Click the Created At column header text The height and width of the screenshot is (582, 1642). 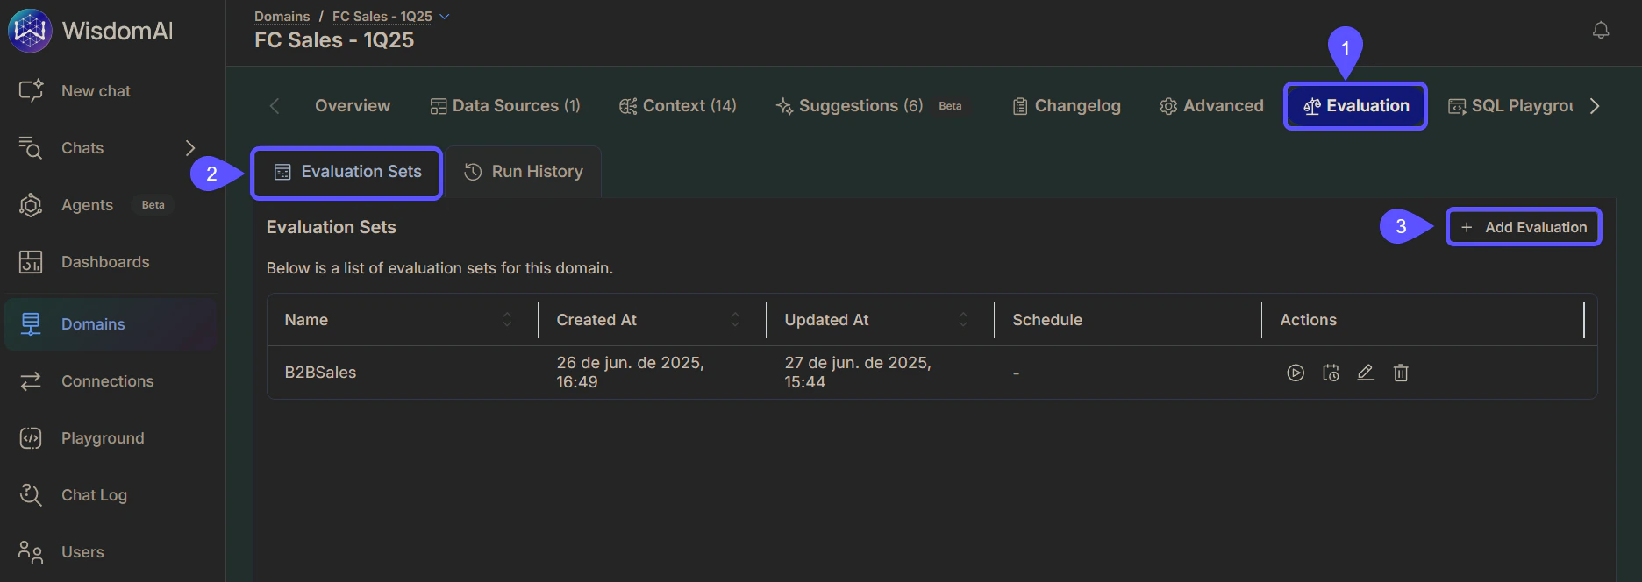pyautogui.click(x=596, y=320)
